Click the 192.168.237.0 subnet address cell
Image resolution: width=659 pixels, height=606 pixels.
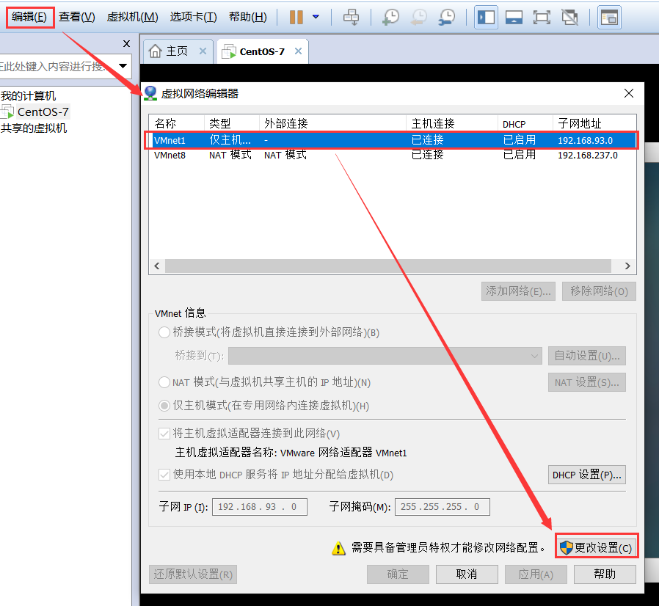588,156
